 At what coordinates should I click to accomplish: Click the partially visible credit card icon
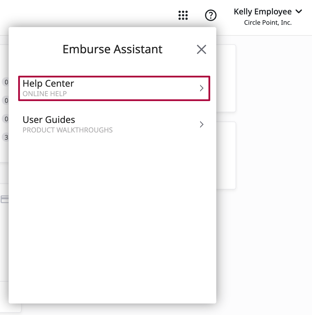5,199
